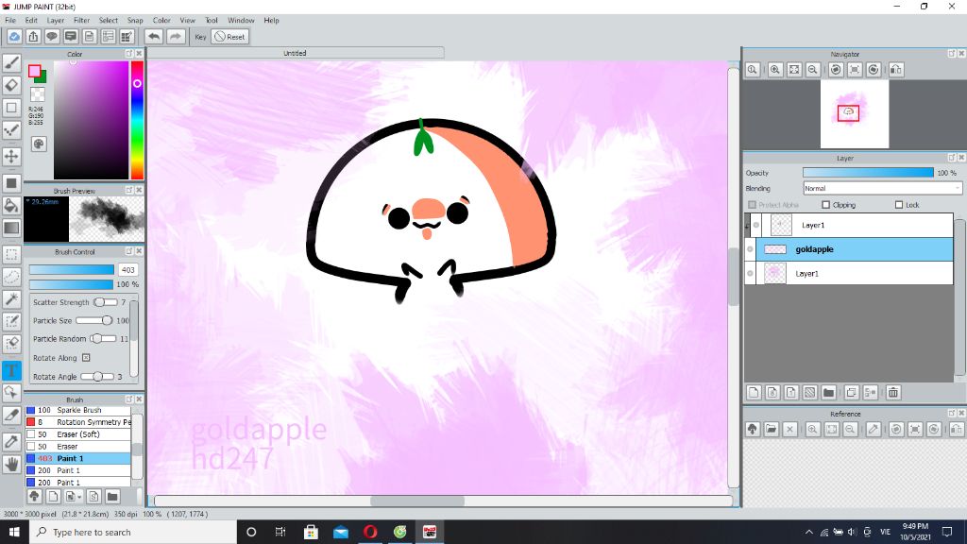Click the hue slider in Color panel
Screen dimensions: 967x544
click(x=137, y=120)
